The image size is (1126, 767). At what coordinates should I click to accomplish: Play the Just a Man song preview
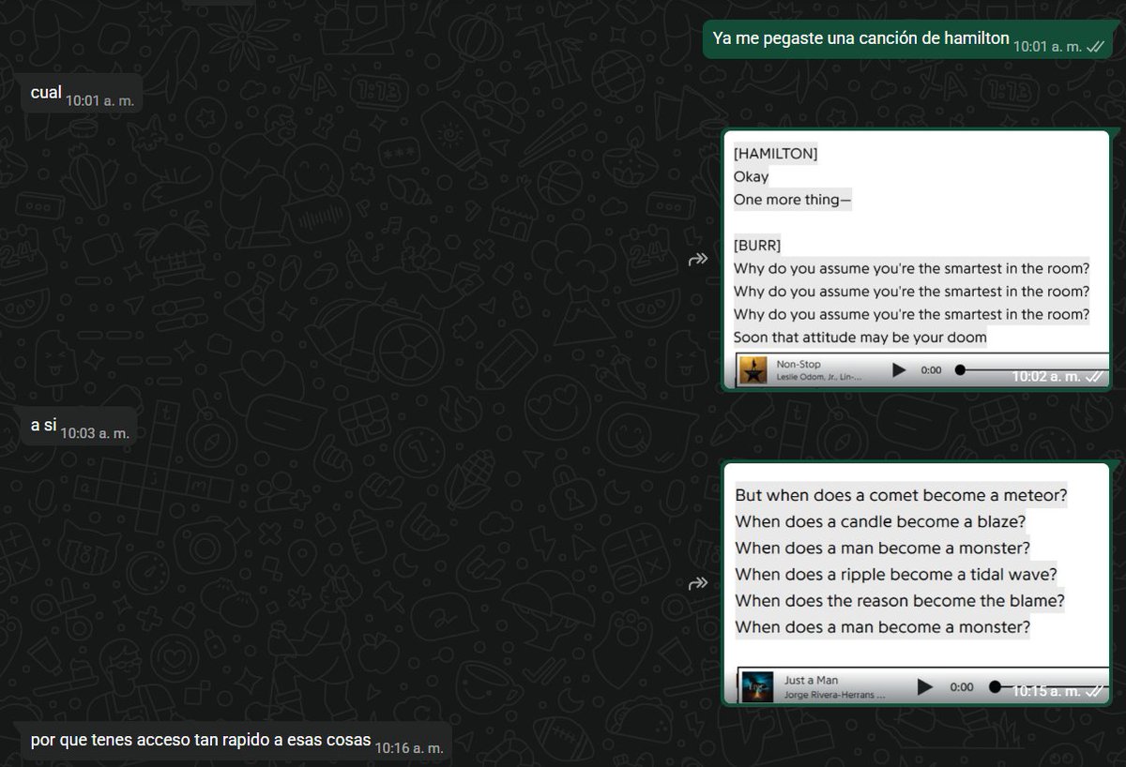point(924,686)
